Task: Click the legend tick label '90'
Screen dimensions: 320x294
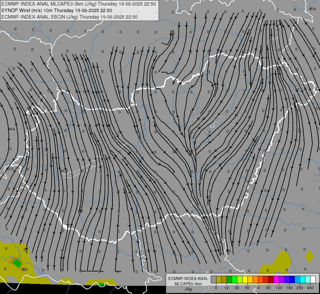Action: [x=268, y=288]
